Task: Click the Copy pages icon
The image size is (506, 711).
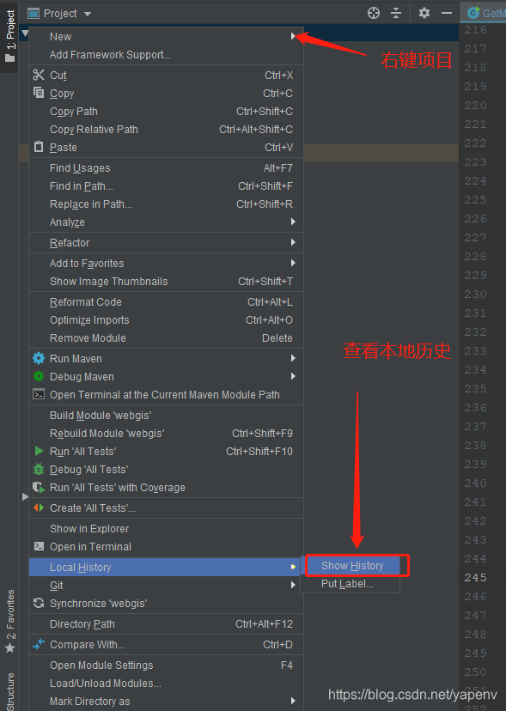Action: click(x=39, y=93)
